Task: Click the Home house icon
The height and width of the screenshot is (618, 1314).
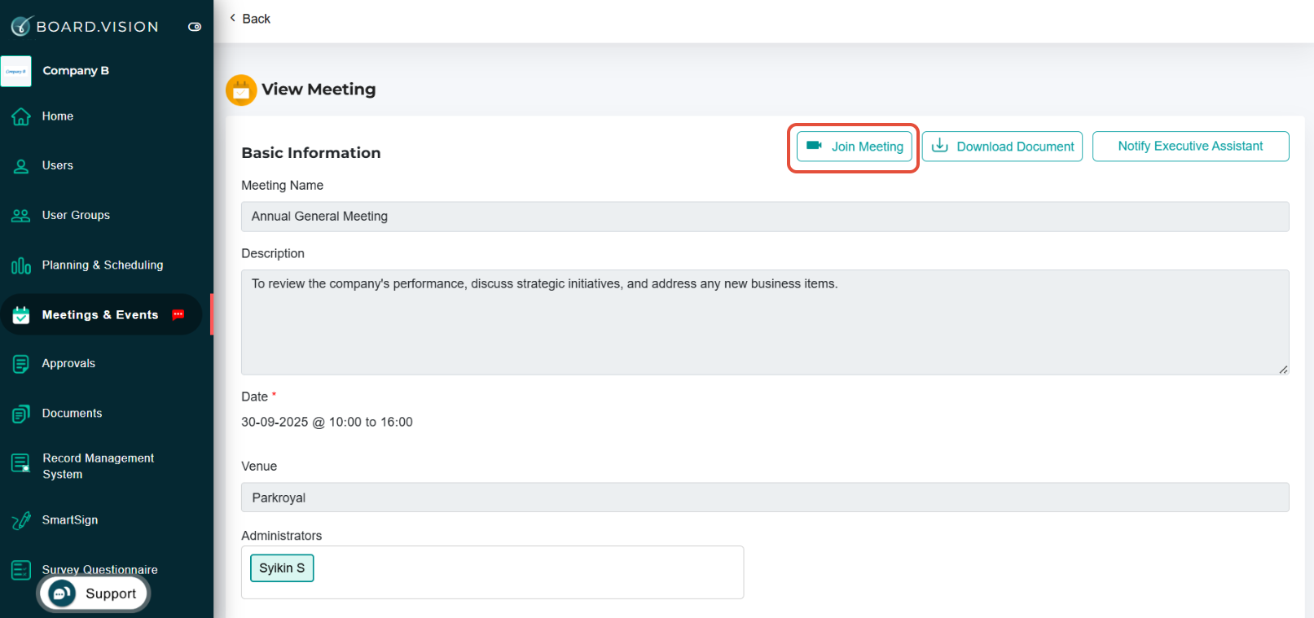Action: click(21, 116)
